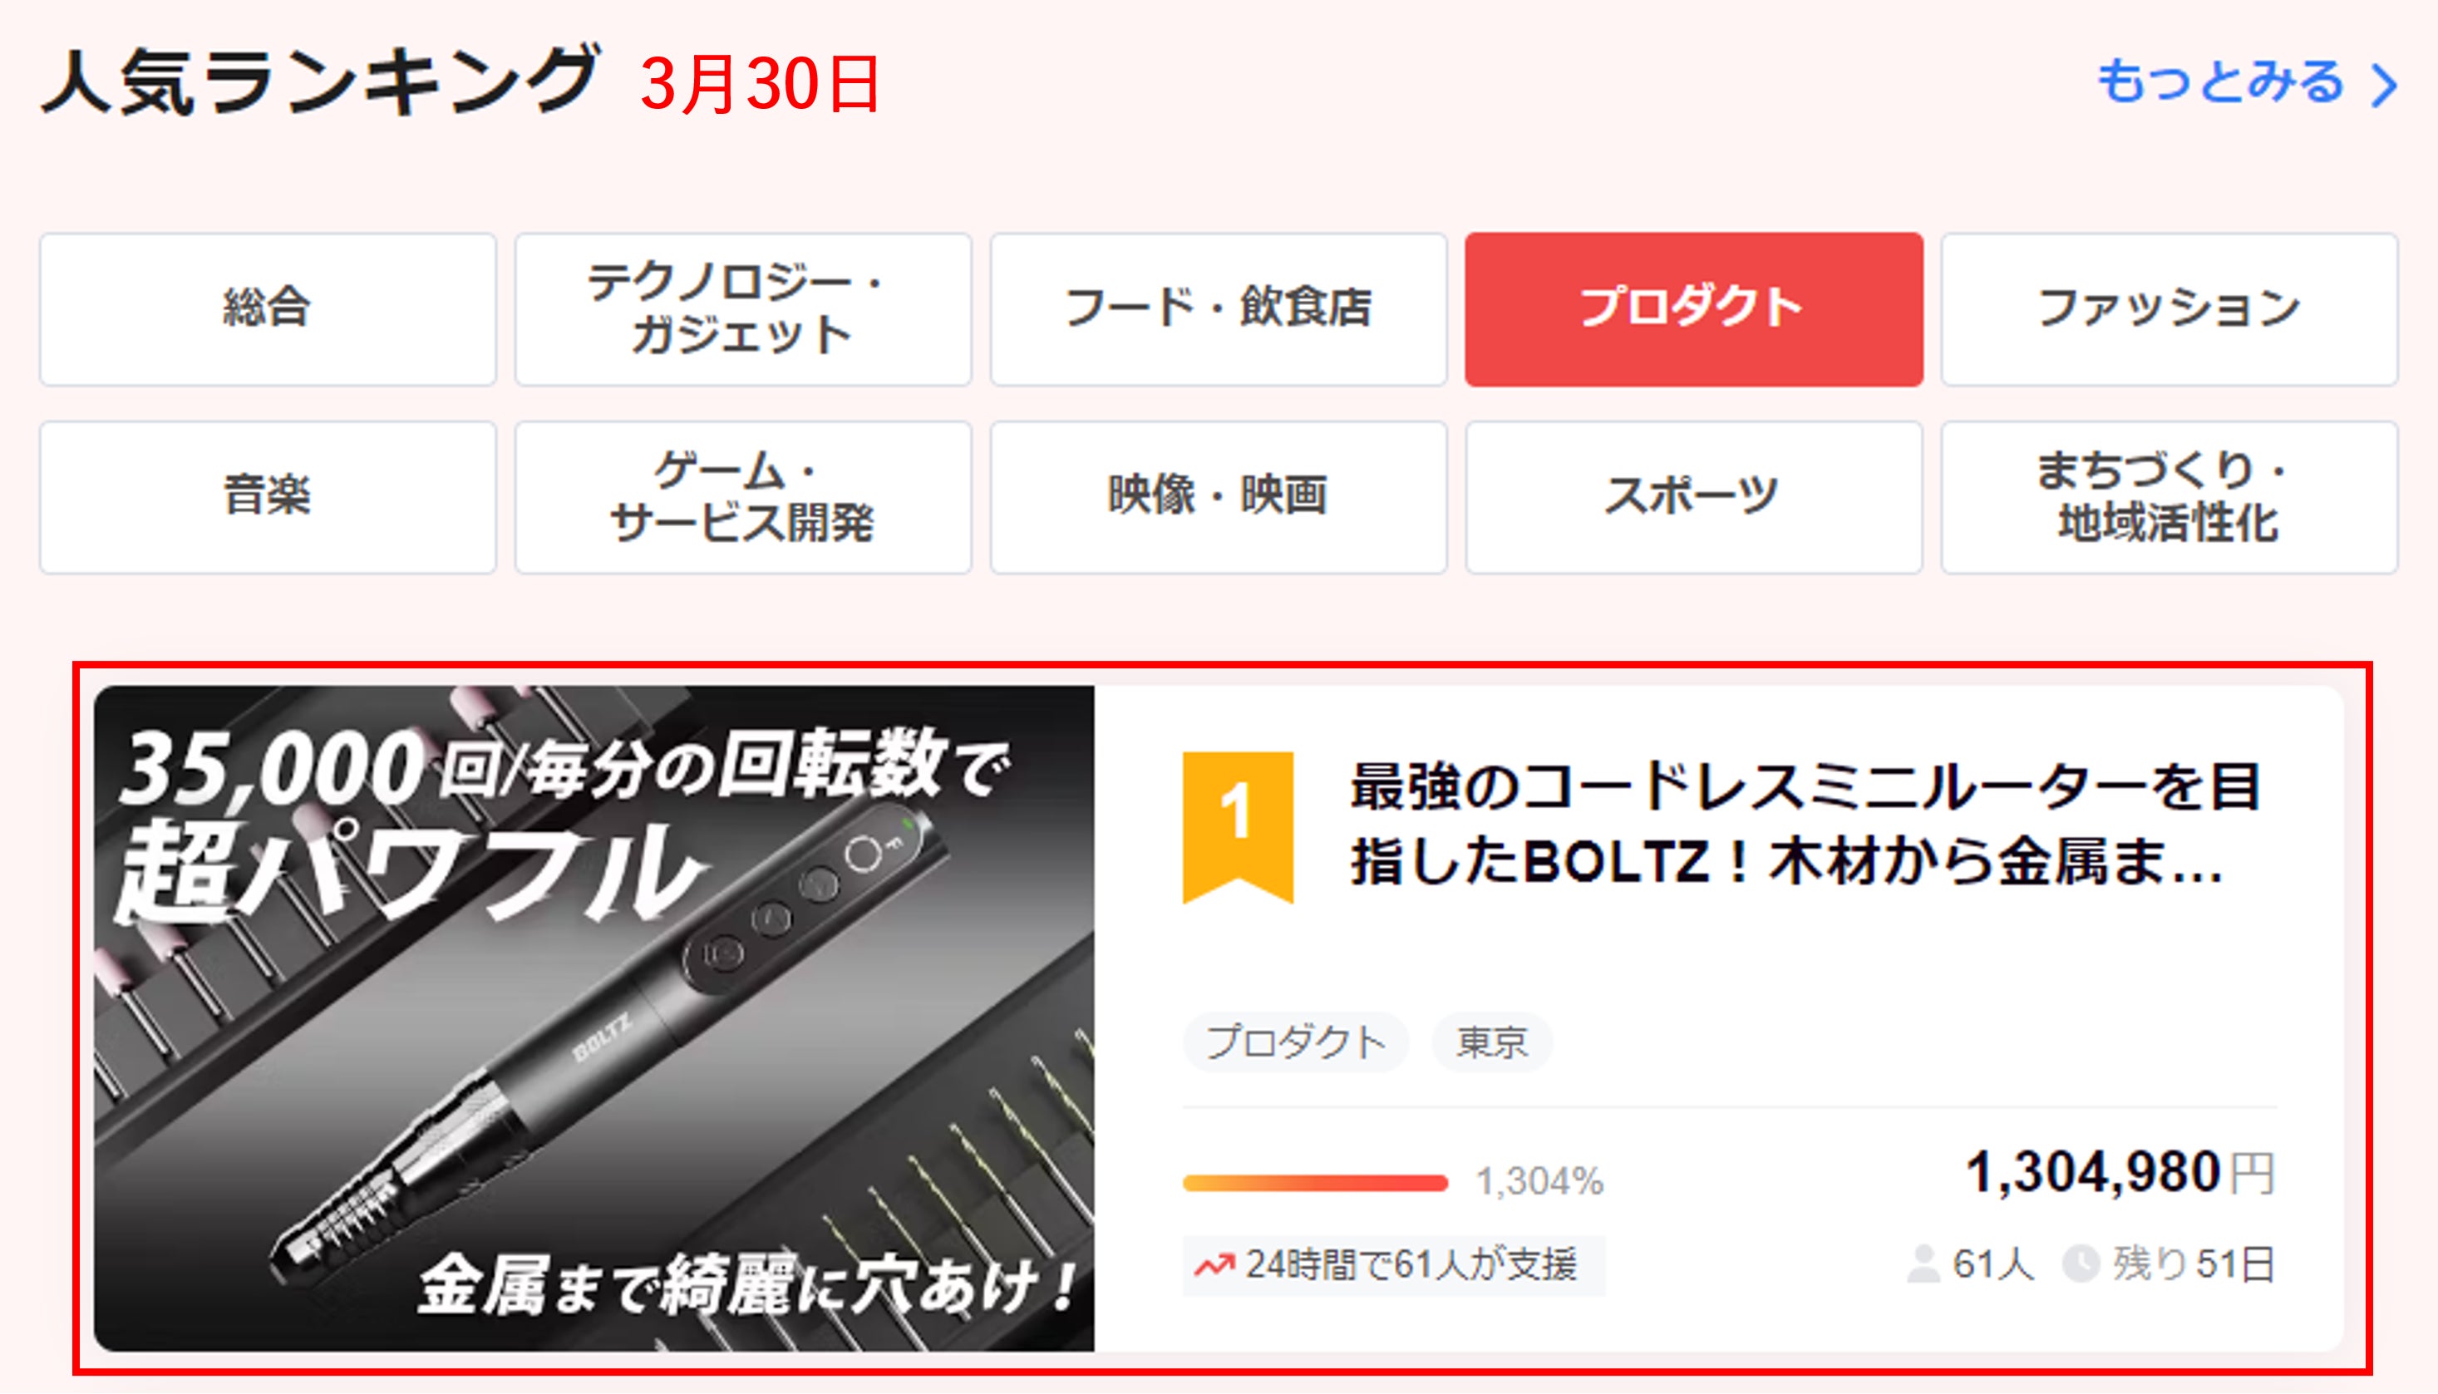Open the まちづくり・地域活性化 tab
This screenshot has height=1394, width=2438.
pyautogui.click(x=2169, y=497)
